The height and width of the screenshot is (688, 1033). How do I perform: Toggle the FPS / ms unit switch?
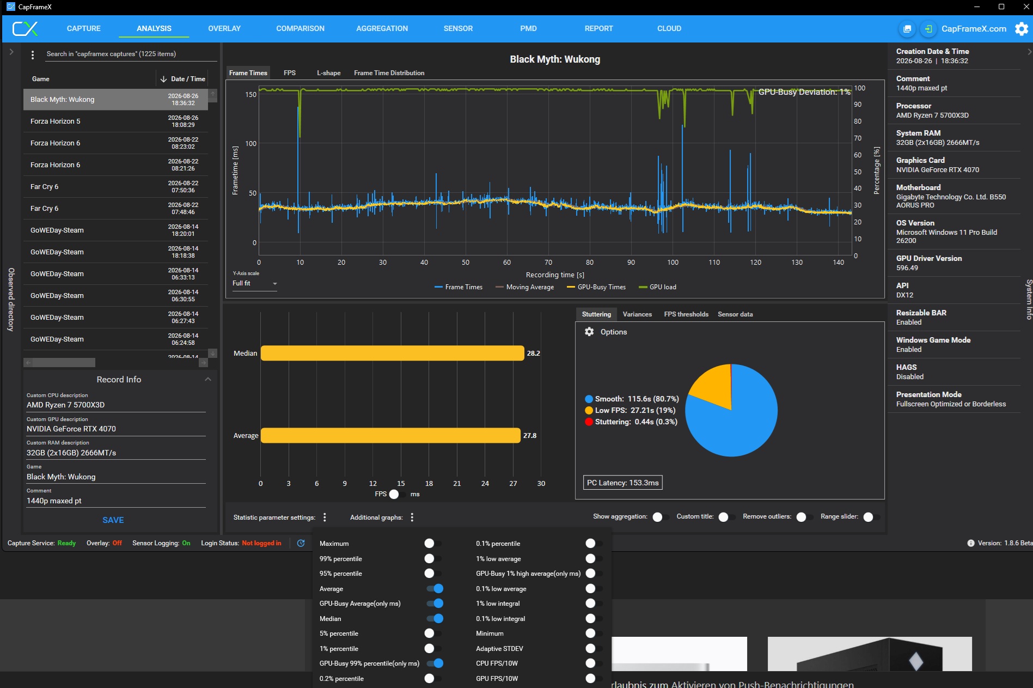[x=398, y=494]
